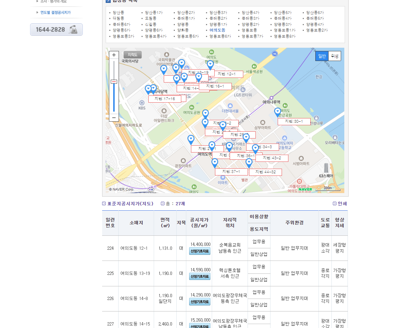This screenshot has width=402, height=328.
Task: Click the fax icon beside 1644-2828
Action: pos(74,29)
